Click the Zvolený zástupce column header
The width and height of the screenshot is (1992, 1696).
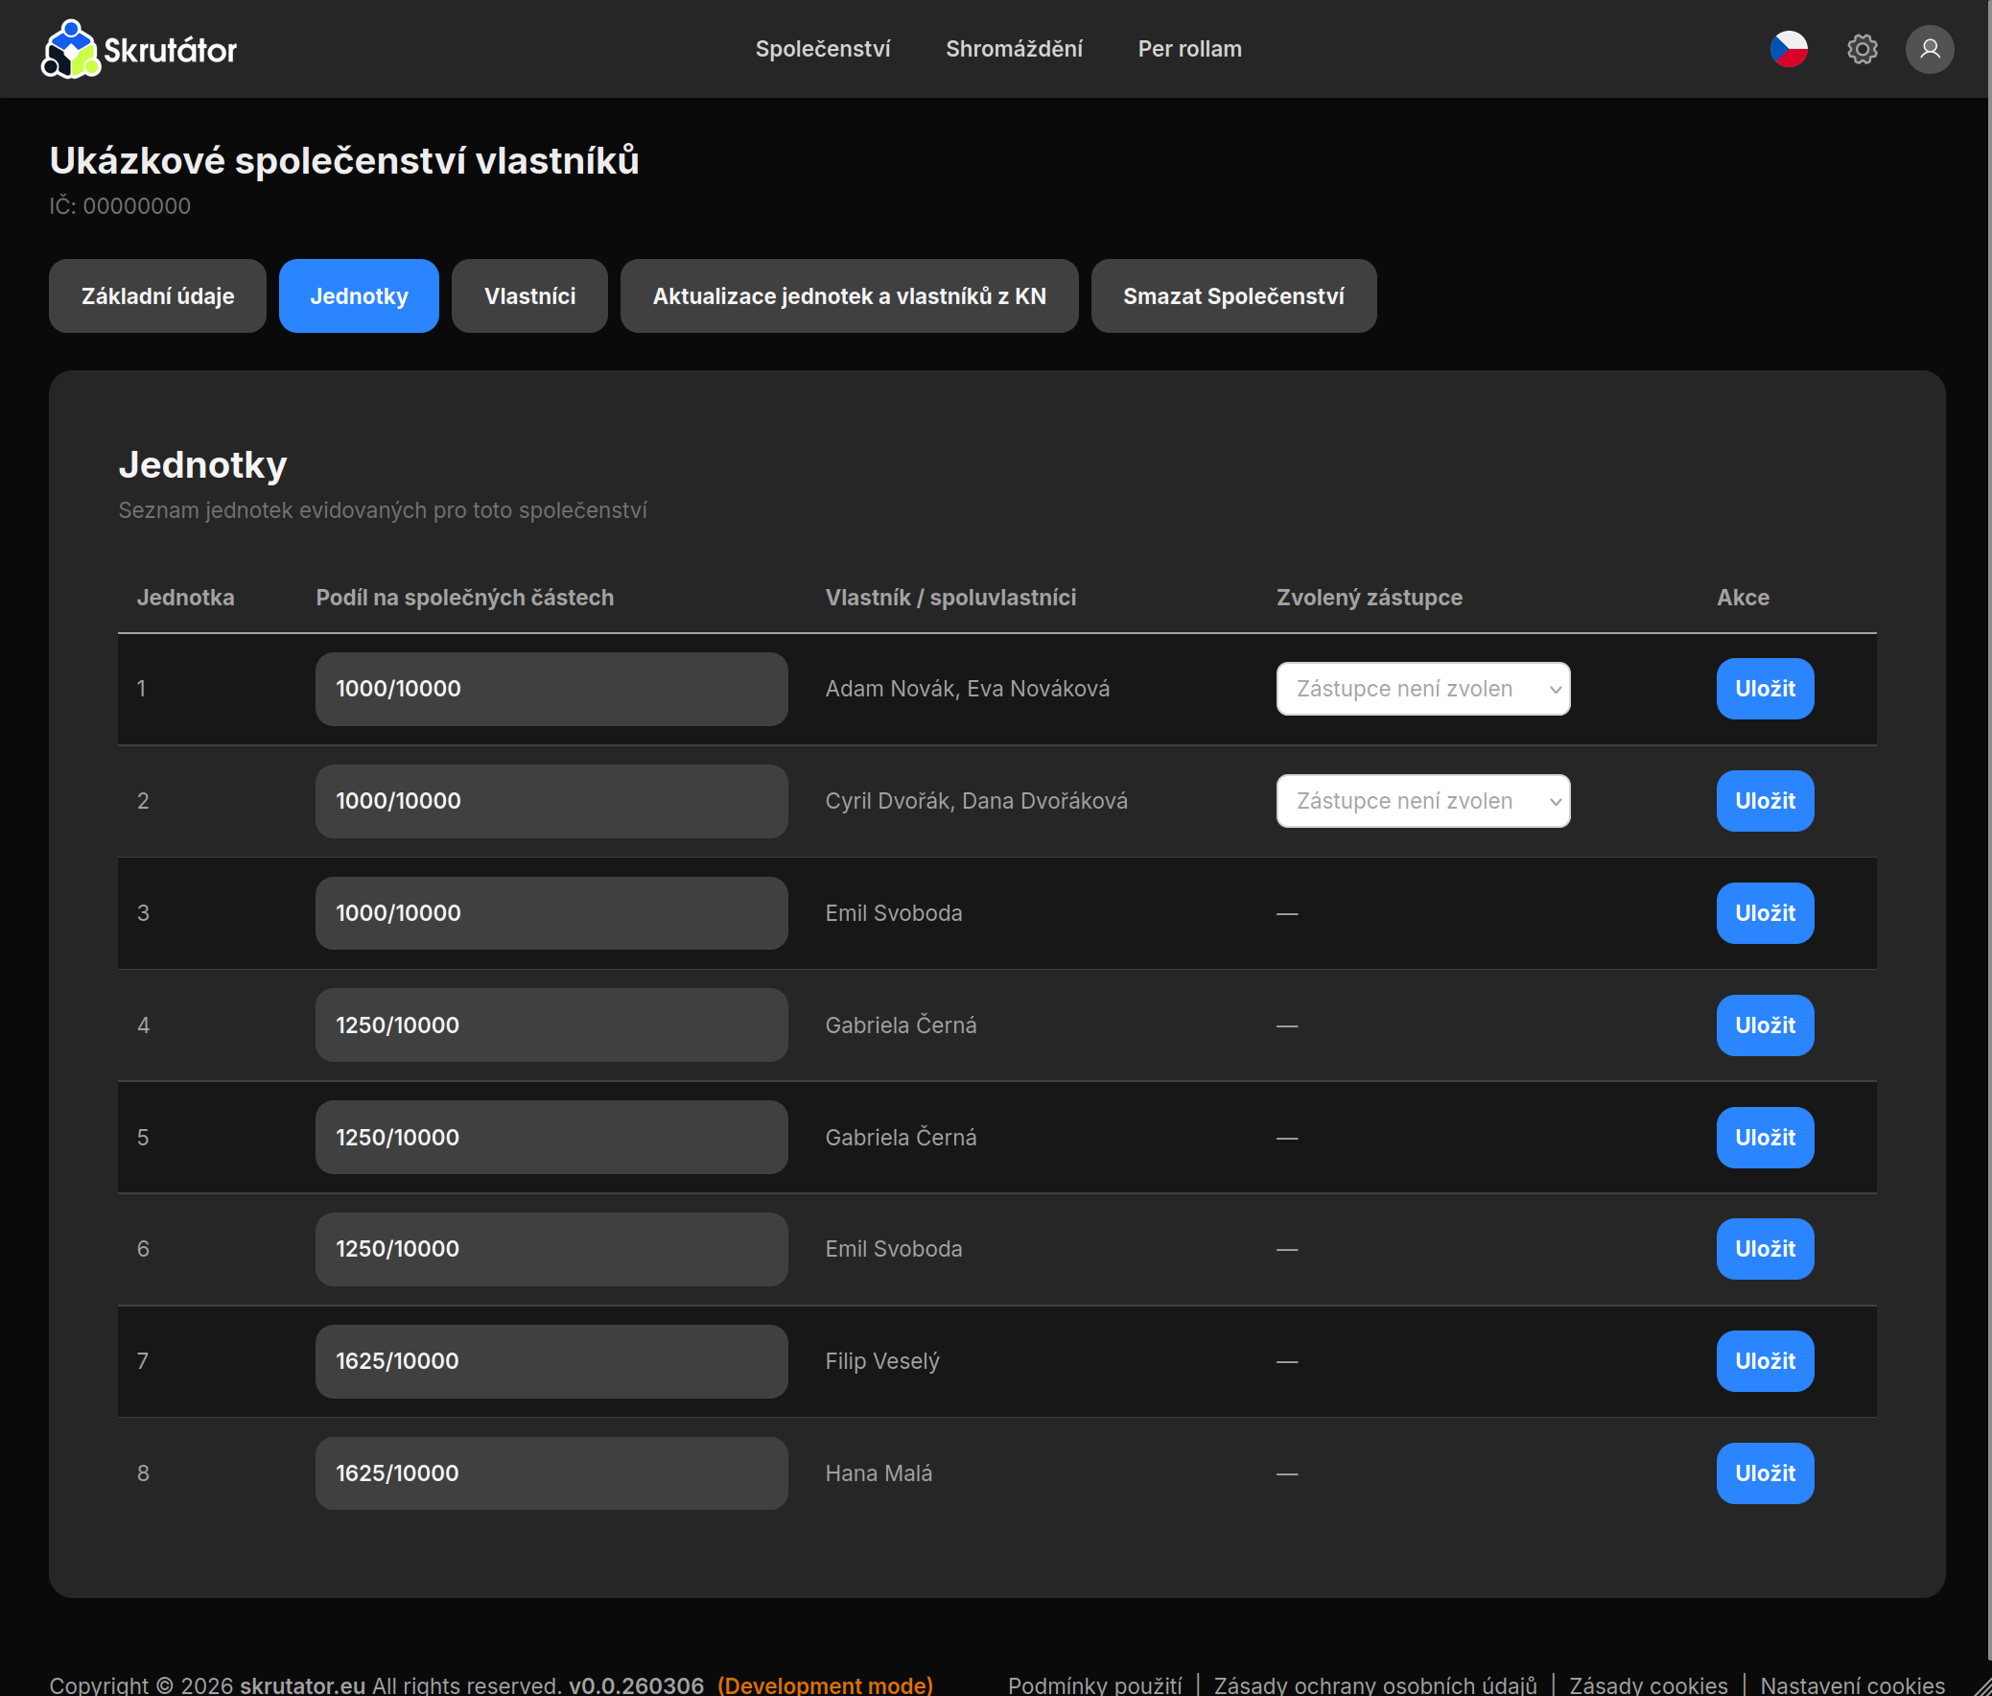pyautogui.click(x=1369, y=597)
